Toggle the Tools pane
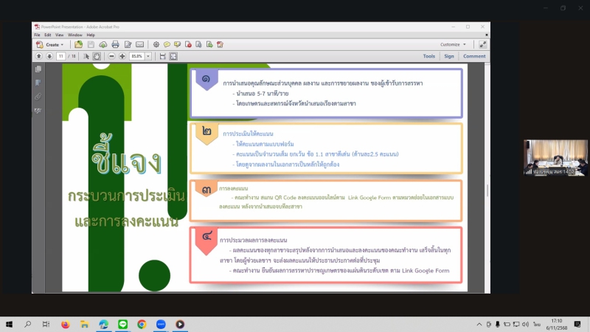This screenshot has height=332, width=590. tap(428, 56)
